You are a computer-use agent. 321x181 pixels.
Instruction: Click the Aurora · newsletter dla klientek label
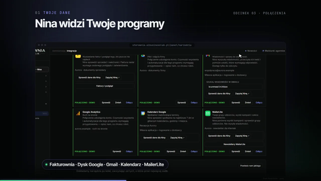click(x=220, y=128)
